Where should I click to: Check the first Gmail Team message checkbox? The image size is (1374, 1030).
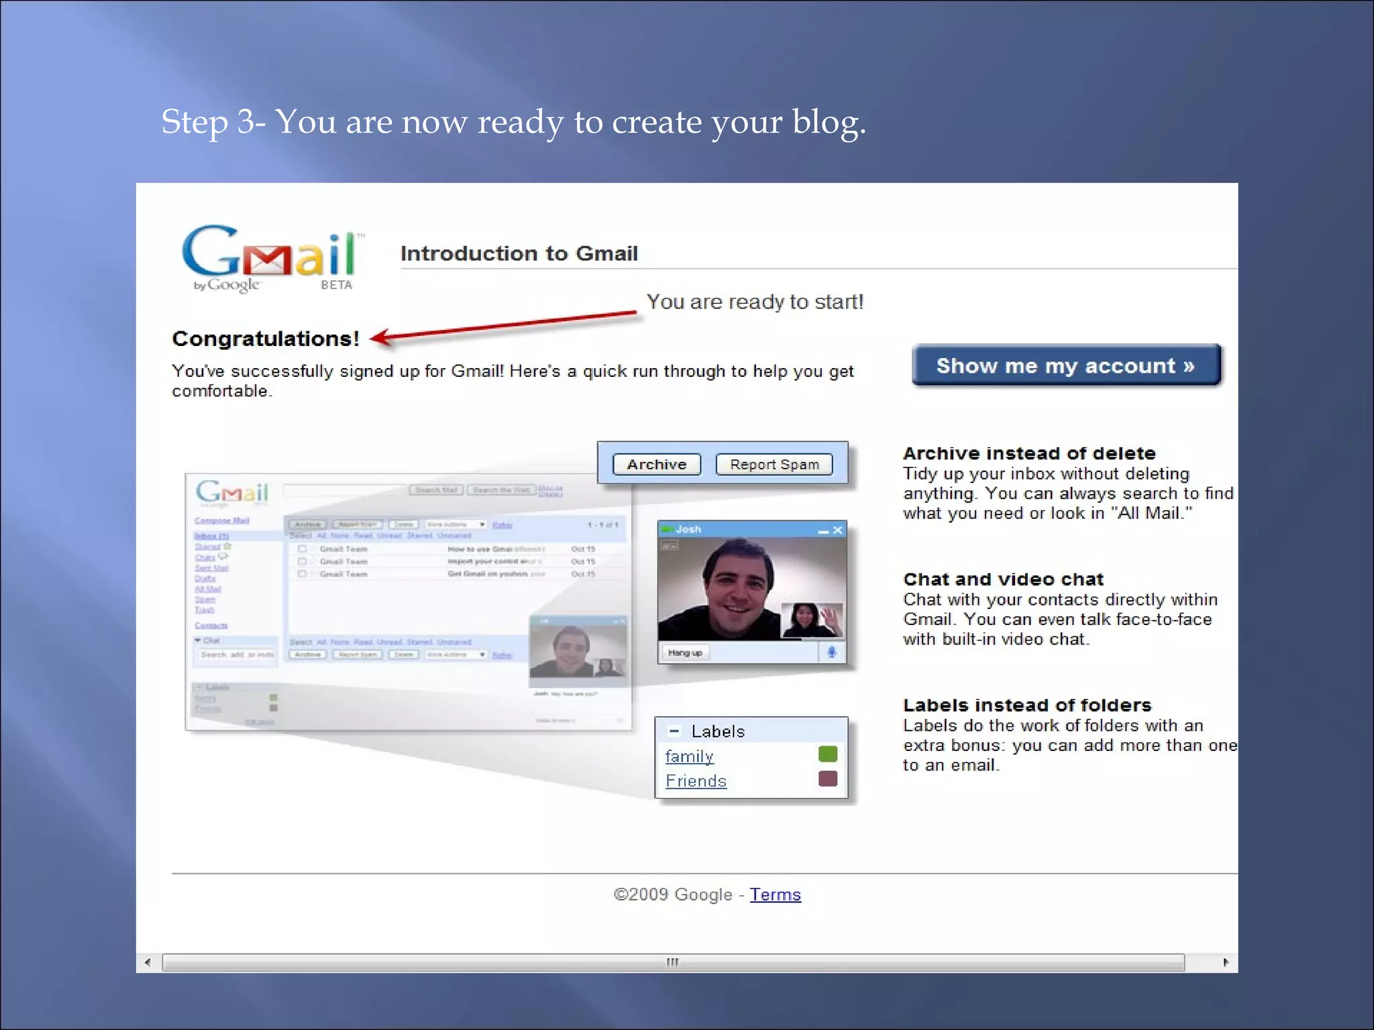[x=302, y=549]
